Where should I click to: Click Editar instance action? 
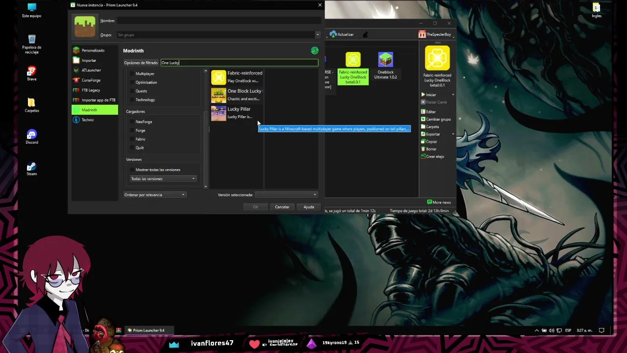click(428, 112)
